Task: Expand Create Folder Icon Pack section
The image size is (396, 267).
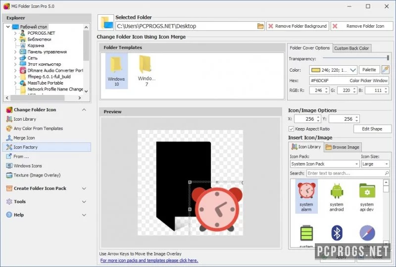Action: pyautogui.click(x=84, y=188)
